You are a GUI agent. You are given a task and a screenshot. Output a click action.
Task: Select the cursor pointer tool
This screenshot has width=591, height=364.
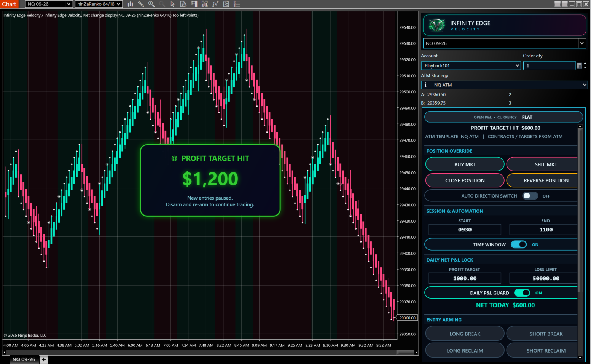pyautogui.click(x=172, y=4)
